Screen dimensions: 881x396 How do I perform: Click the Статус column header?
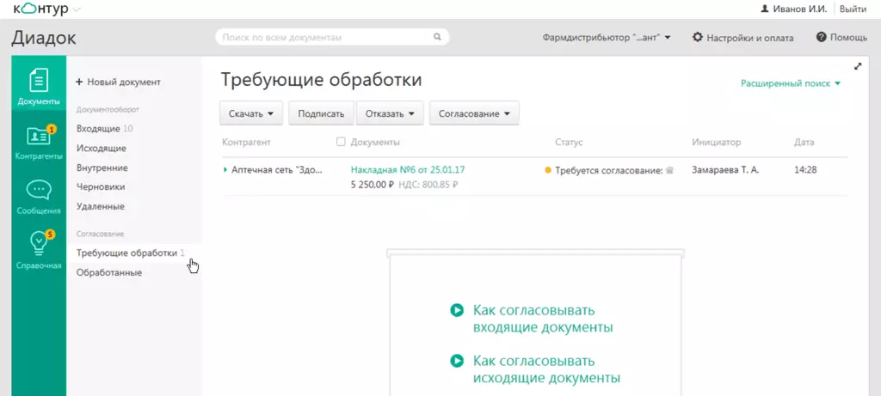click(569, 143)
